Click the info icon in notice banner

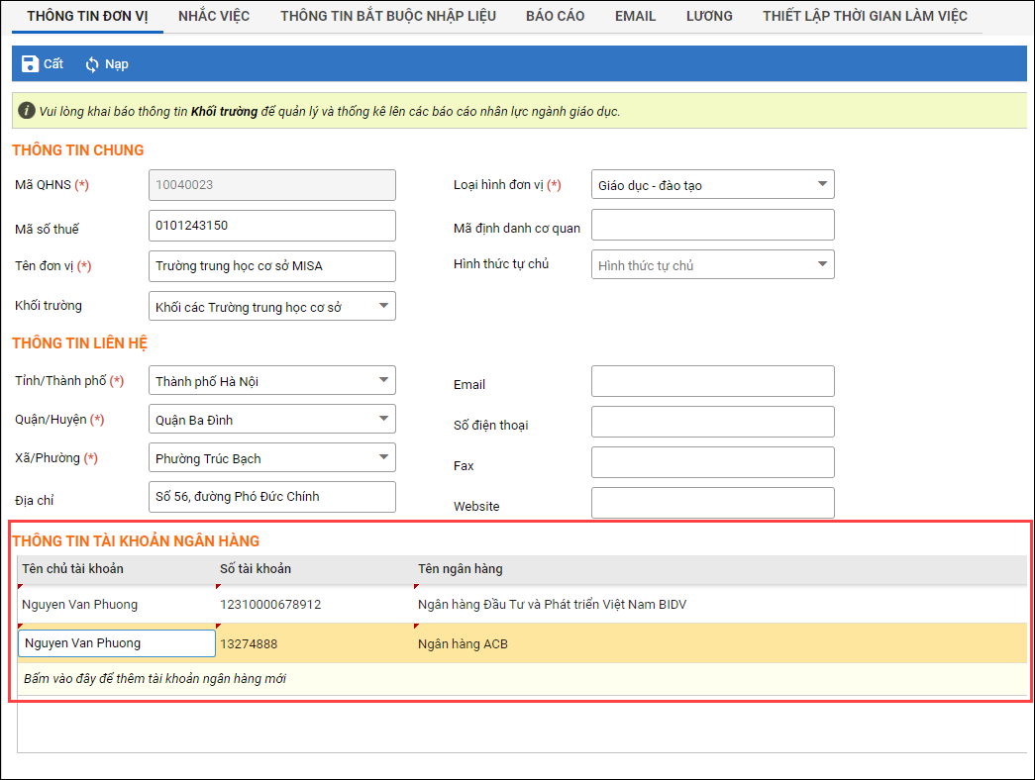27,111
